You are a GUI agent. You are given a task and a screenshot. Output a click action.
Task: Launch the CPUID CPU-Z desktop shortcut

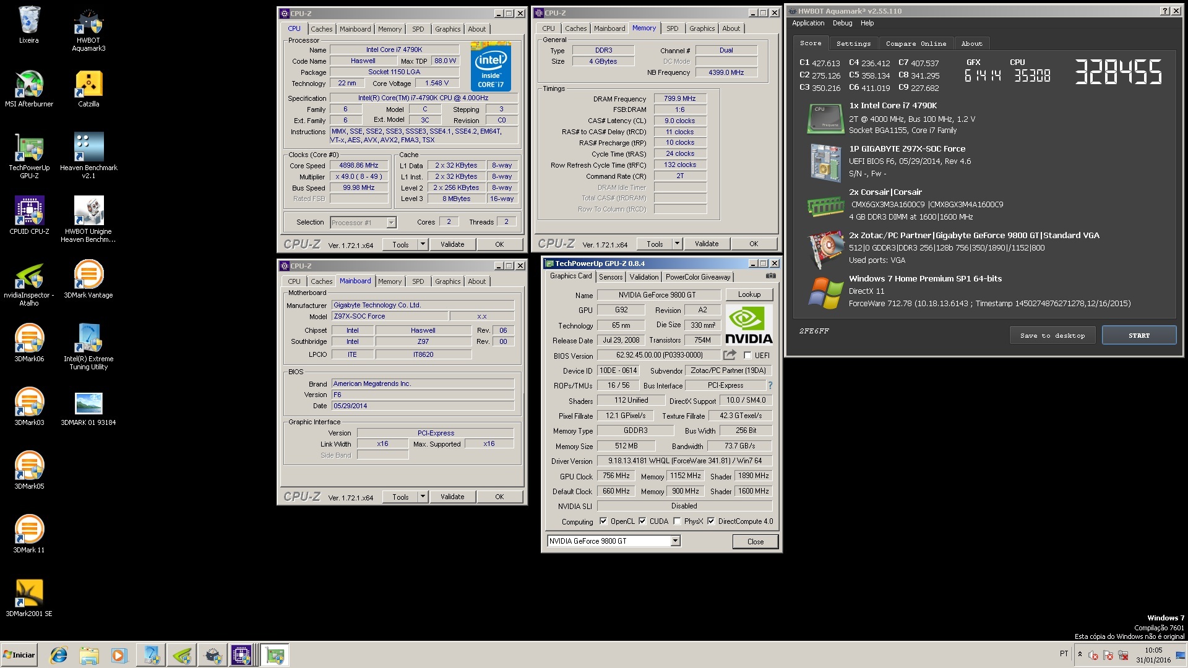(29, 215)
